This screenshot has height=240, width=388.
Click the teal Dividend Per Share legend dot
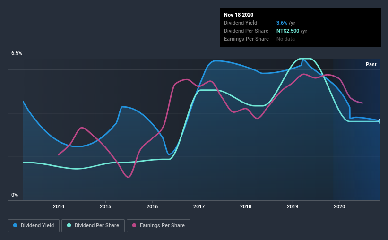tap(69, 225)
